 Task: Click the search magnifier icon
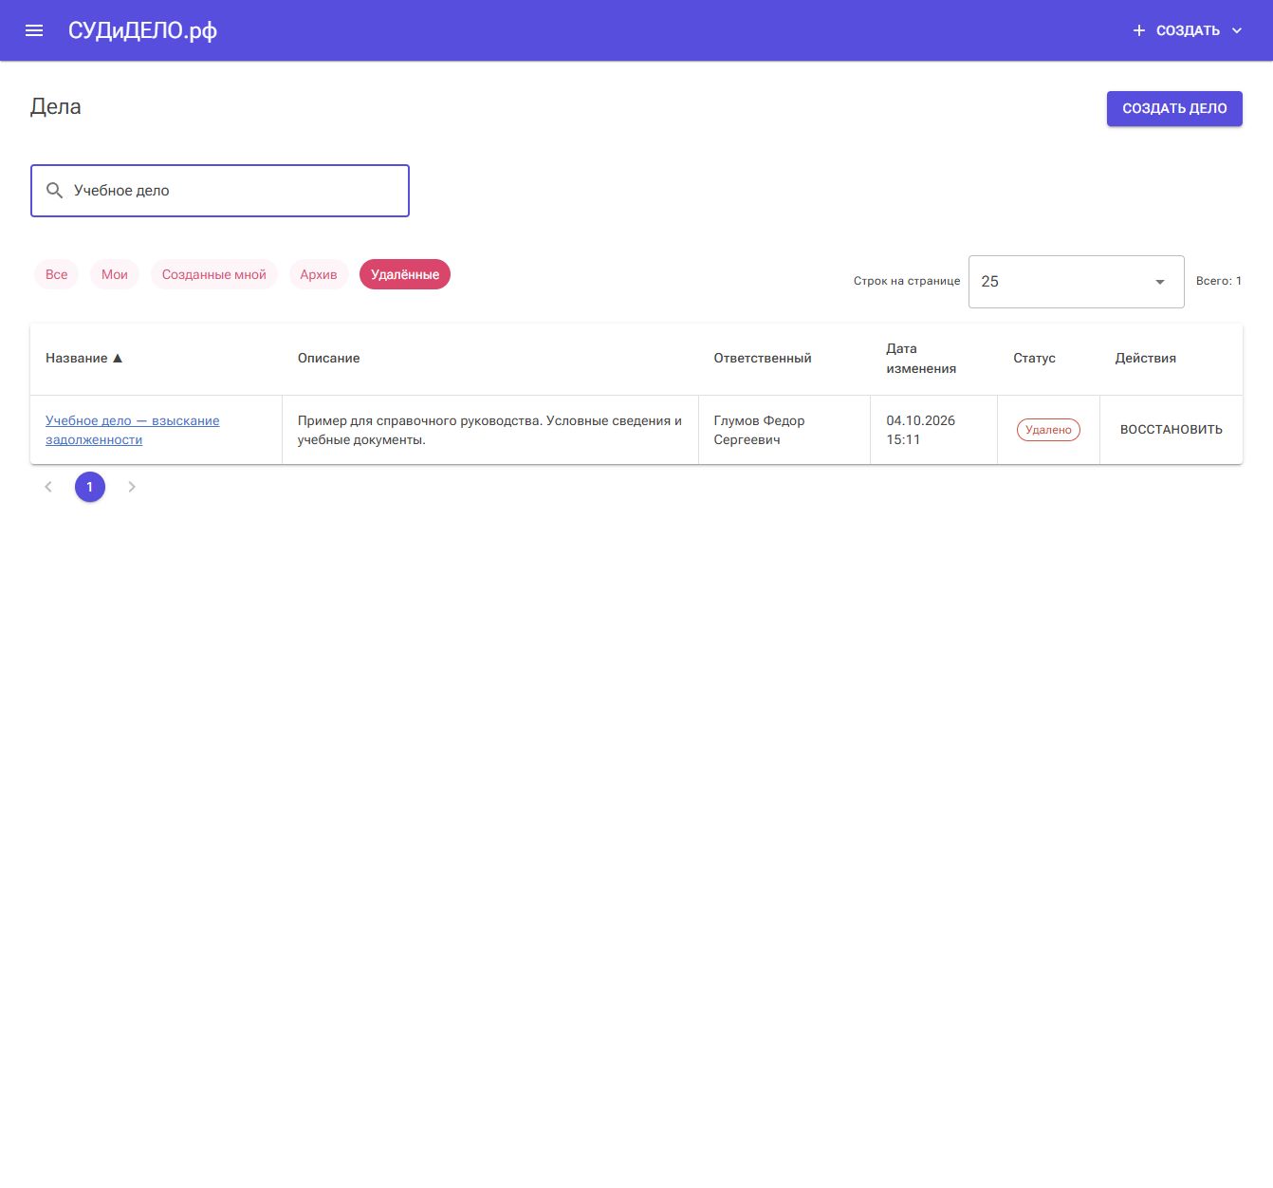[x=55, y=191]
